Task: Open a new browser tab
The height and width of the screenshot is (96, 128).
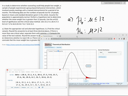Action: click(x=60, y=36)
